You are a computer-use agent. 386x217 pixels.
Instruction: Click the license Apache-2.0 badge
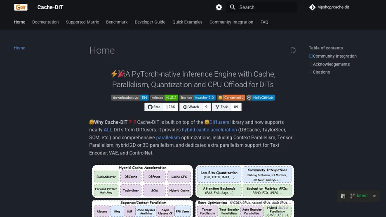point(198,98)
